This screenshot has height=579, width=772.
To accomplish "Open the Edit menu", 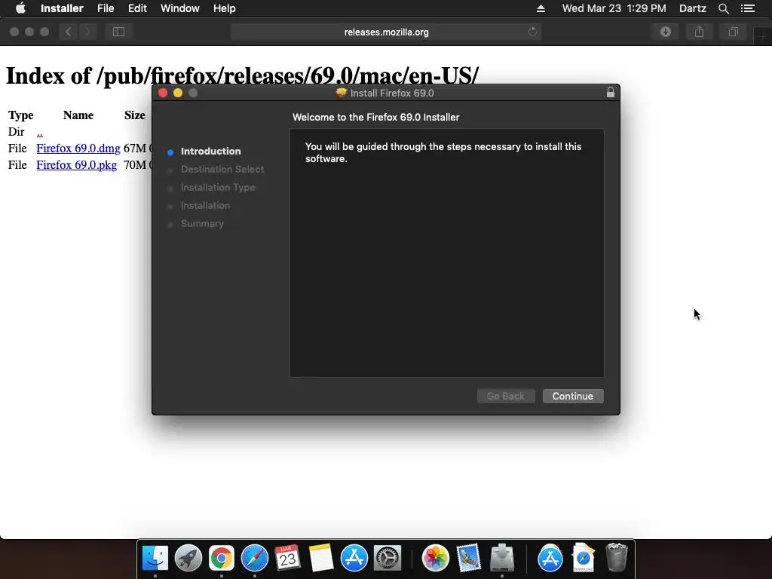I will pyautogui.click(x=137, y=8).
